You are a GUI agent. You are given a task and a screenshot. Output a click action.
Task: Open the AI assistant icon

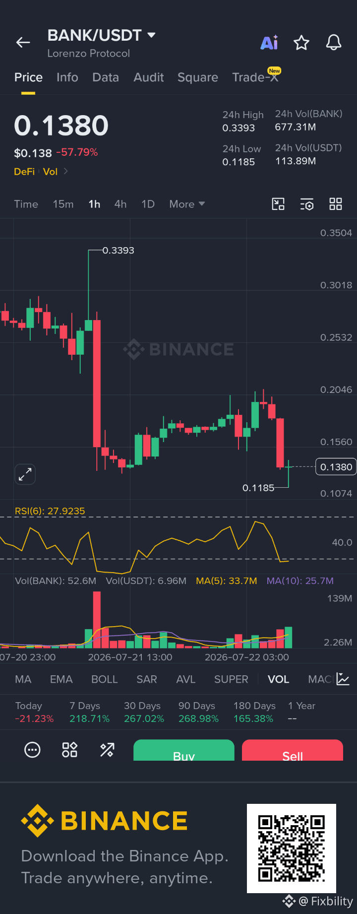(x=269, y=43)
